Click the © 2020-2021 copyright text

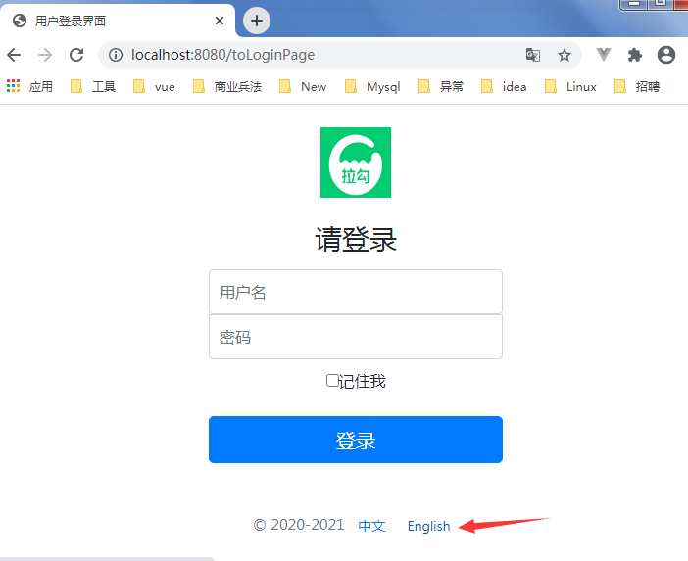coord(299,525)
